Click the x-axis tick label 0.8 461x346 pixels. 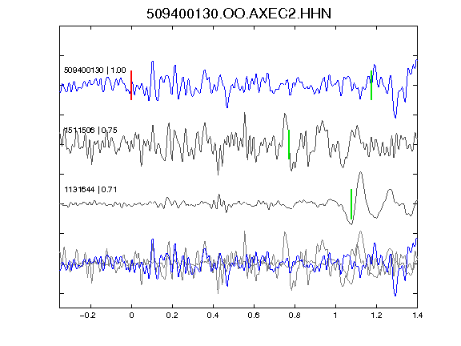click(x=295, y=316)
